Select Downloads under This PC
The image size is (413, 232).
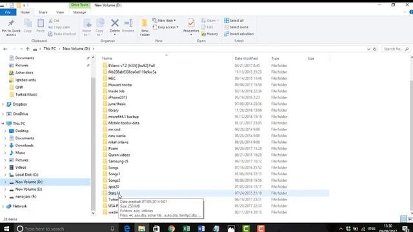[x=25, y=146]
